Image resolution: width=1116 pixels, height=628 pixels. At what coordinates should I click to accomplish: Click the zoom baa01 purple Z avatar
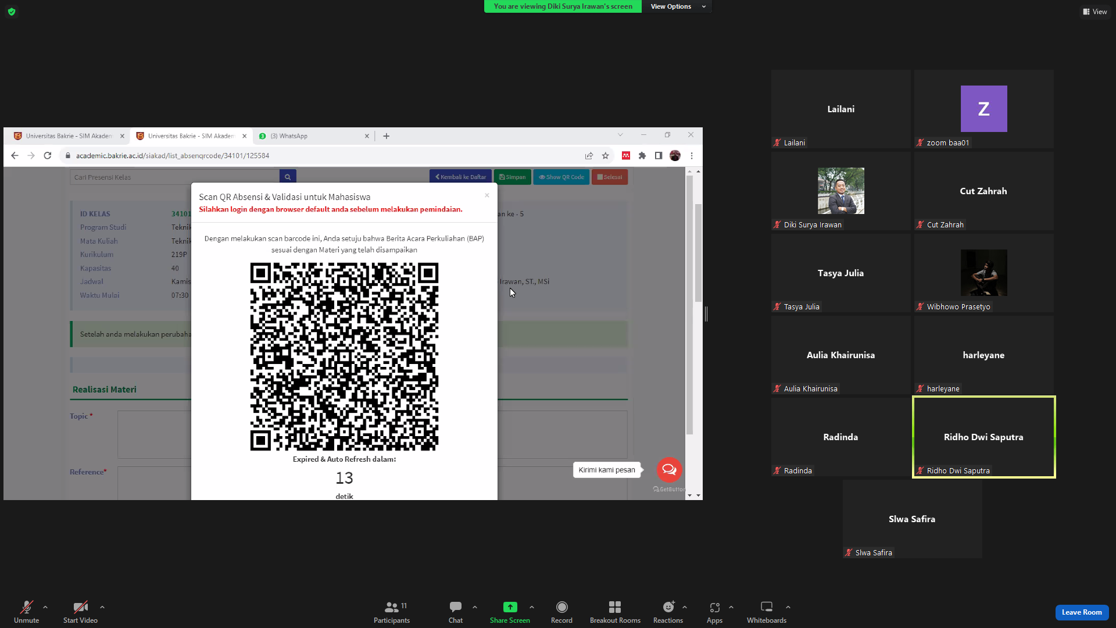click(x=984, y=109)
